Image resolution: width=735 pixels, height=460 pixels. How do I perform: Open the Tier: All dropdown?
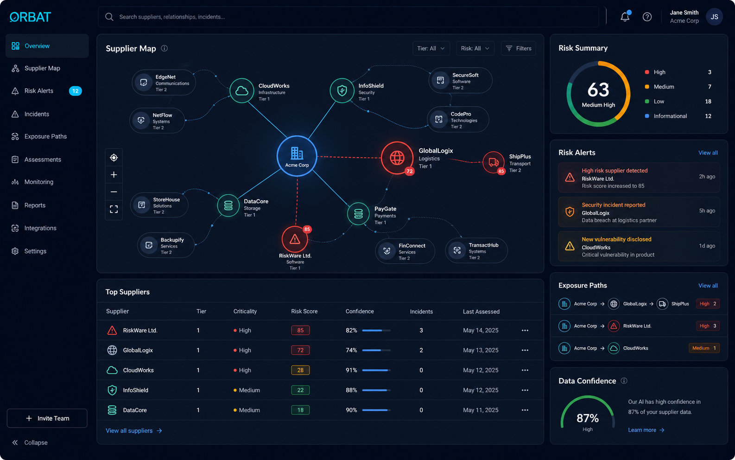(x=431, y=48)
